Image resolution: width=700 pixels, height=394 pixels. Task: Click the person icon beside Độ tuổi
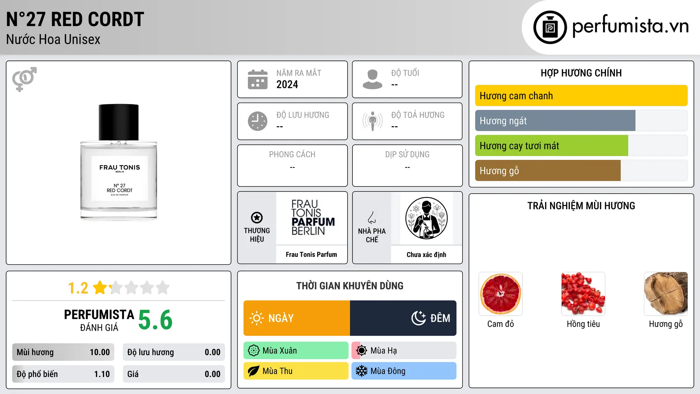(x=373, y=79)
